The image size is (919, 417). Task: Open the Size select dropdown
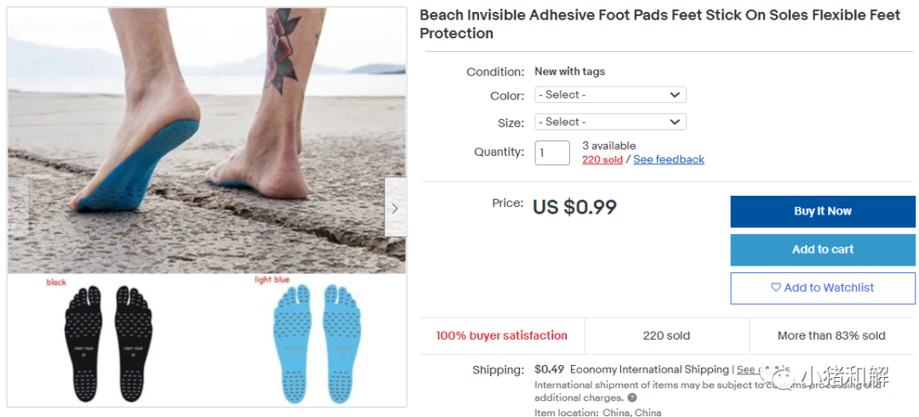610,123
